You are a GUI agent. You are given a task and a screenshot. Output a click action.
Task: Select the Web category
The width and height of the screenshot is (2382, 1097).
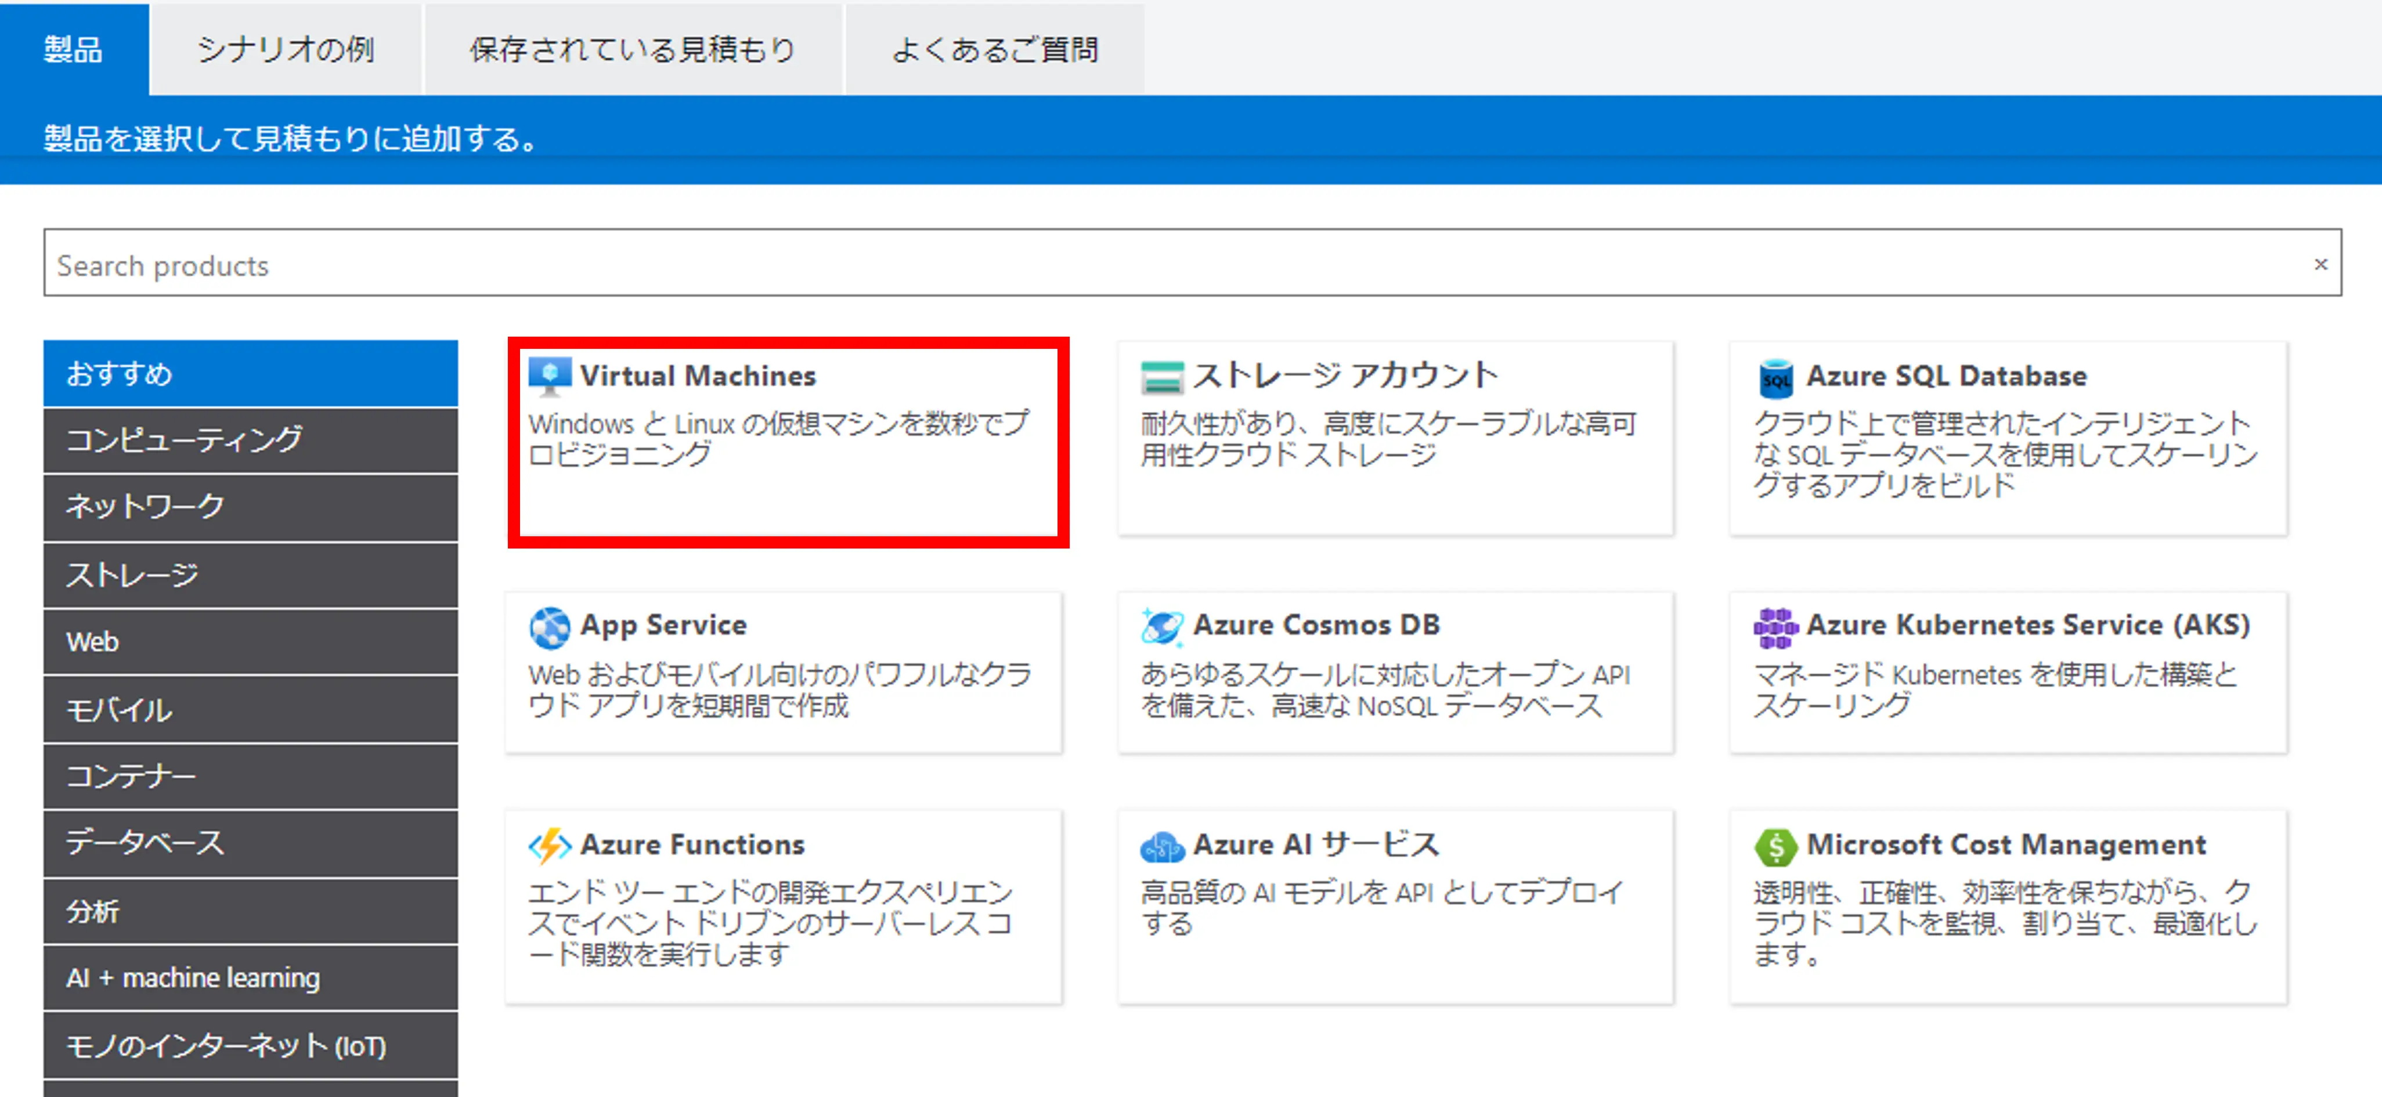(251, 642)
